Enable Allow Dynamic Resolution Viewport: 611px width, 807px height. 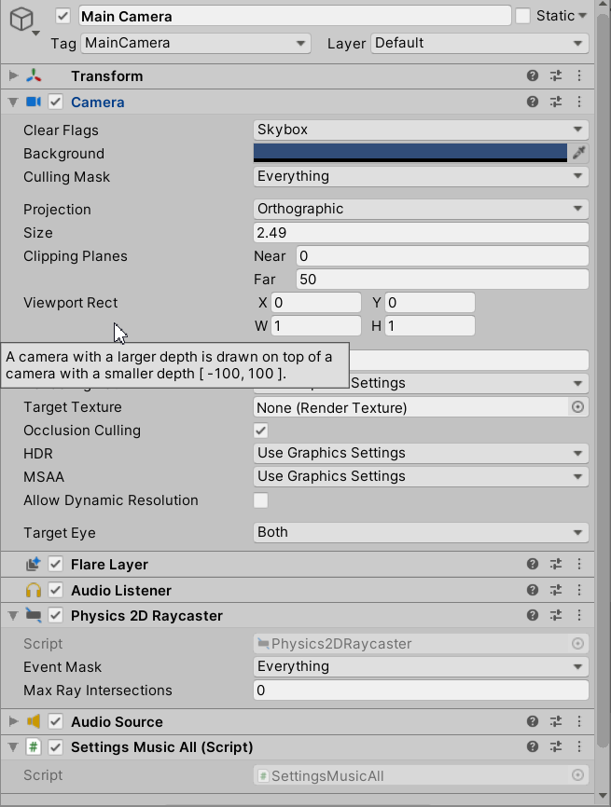click(x=260, y=500)
